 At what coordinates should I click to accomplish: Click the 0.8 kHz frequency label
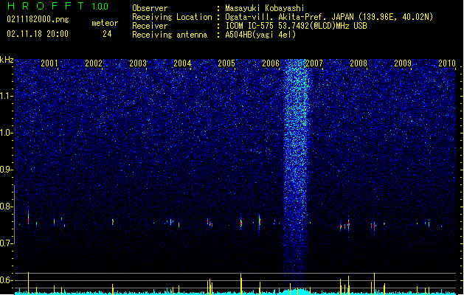point(7,206)
